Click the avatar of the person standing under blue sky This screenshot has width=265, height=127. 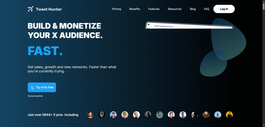218,115
